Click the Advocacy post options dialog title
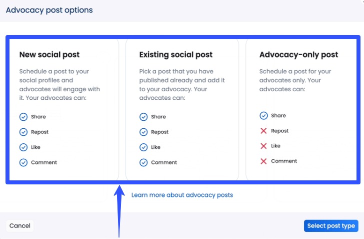The image size is (364, 239). pyautogui.click(x=49, y=10)
